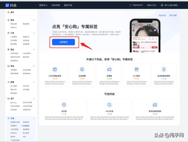Image resolution: width=188 pixels, height=142 pixels.
Task: Collapse the 资产 sidebar section
Action: [34, 99]
